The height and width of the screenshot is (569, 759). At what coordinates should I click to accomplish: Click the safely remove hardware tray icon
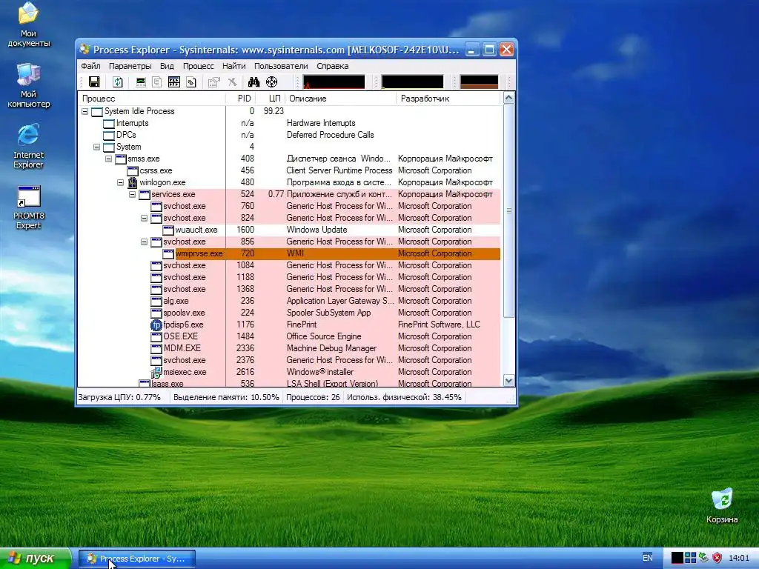[x=704, y=558]
